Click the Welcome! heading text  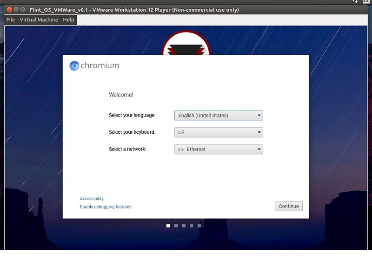(x=121, y=95)
